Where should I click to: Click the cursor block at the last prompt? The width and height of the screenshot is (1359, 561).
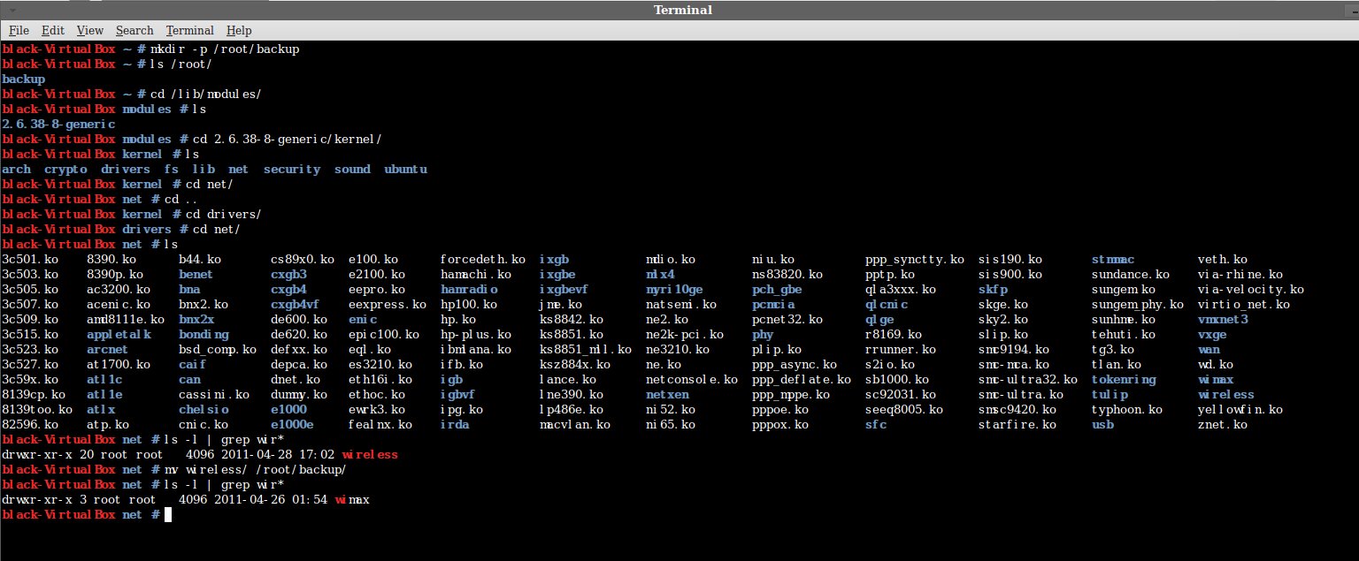(168, 514)
